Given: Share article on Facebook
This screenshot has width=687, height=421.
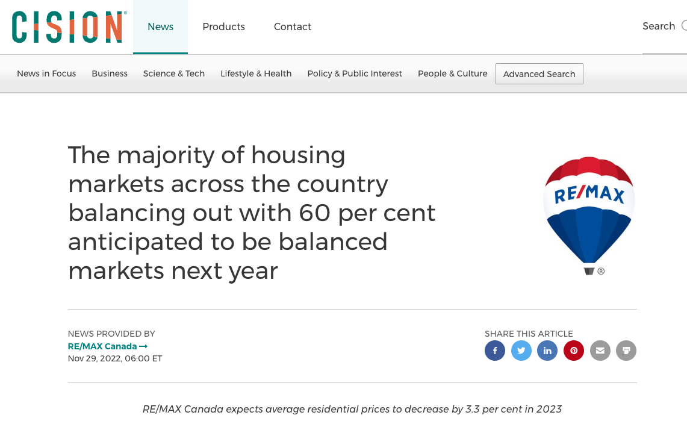Looking at the screenshot, I should (495, 351).
